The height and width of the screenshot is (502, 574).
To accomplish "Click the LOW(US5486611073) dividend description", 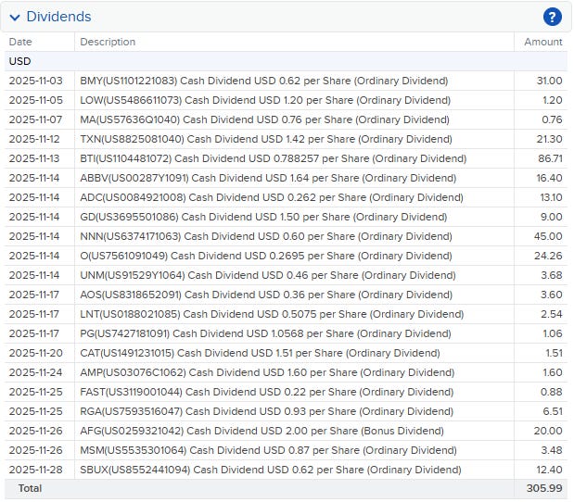I will click(x=265, y=100).
